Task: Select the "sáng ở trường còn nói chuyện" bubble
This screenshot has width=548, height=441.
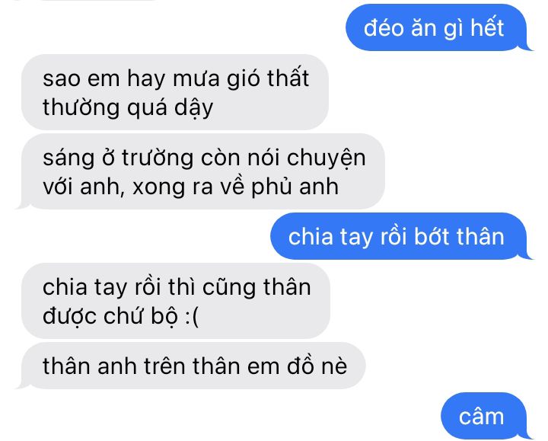Action: [x=201, y=171]
